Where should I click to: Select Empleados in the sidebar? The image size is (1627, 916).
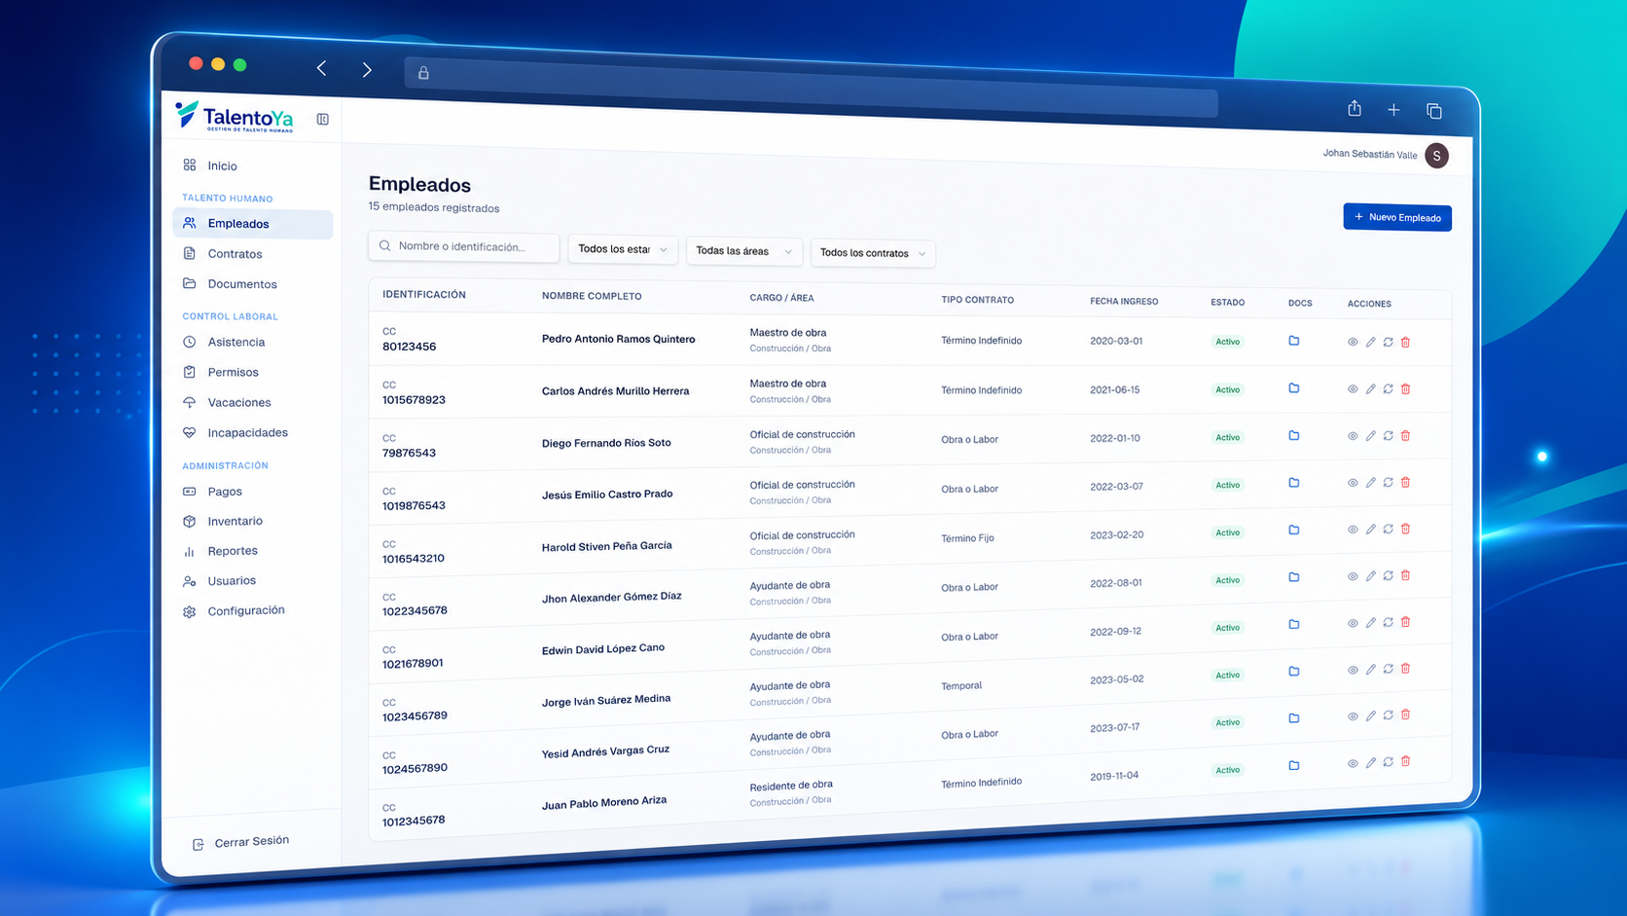[x=252, y=224]
